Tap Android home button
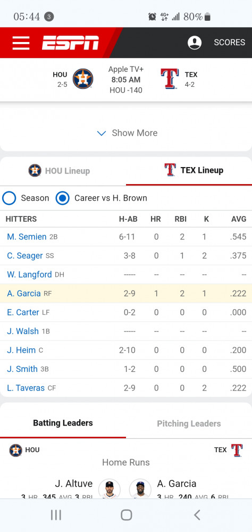252x532 pixels. pyautogui.click(x=126, y=514)
